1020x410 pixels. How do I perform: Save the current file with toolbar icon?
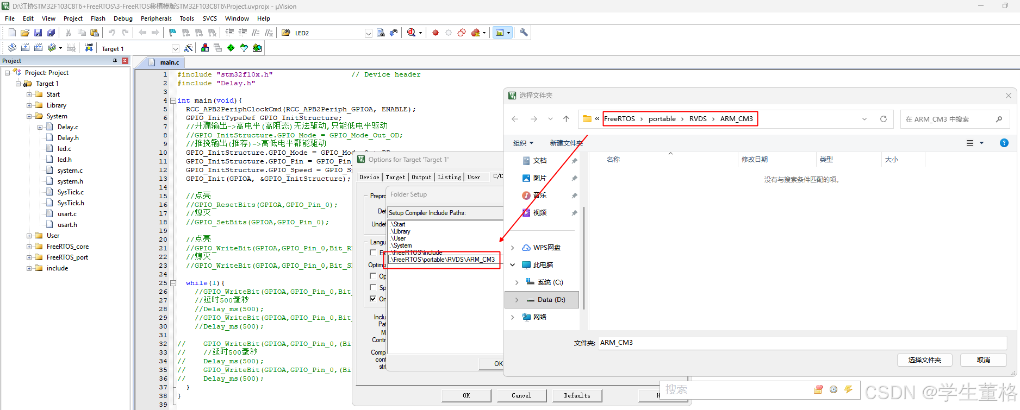pyautogui.click(x=38, y=33)
